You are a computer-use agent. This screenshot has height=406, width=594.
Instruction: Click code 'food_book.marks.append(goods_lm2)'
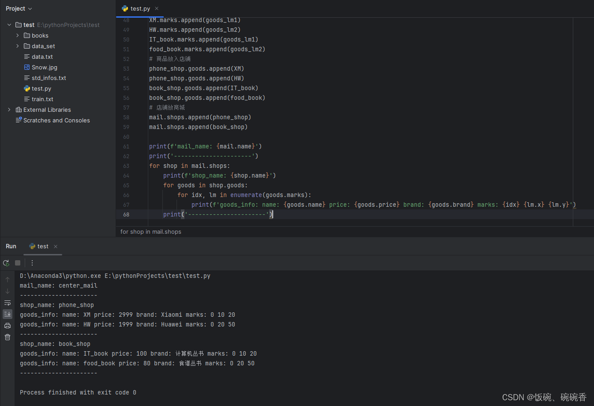click(207, 49)
